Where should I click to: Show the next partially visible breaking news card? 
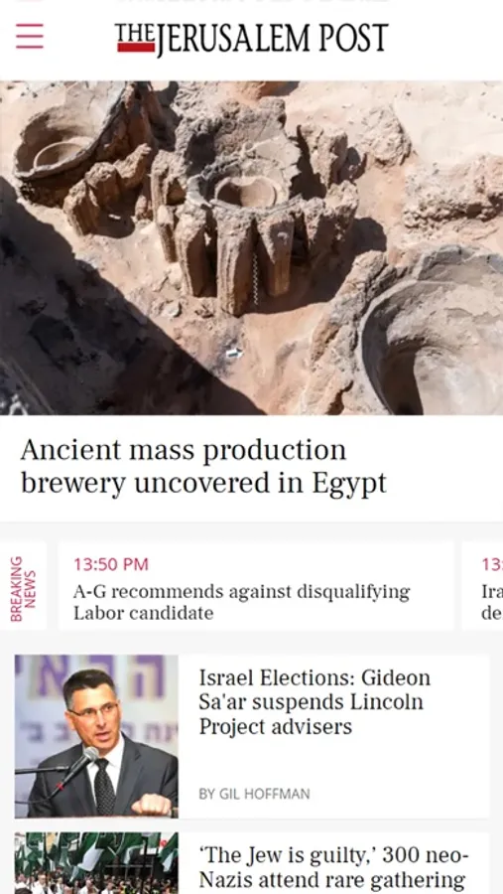(x=482, y=585)
